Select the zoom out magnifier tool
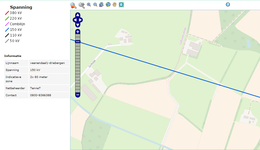260x150 pixels. pyautogui.click(x=95, y=5)
